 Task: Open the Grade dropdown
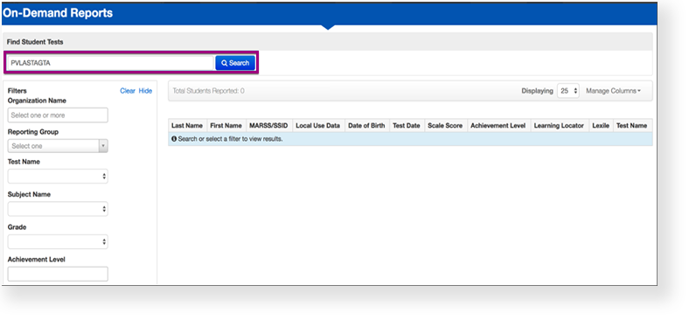[58, 242]
